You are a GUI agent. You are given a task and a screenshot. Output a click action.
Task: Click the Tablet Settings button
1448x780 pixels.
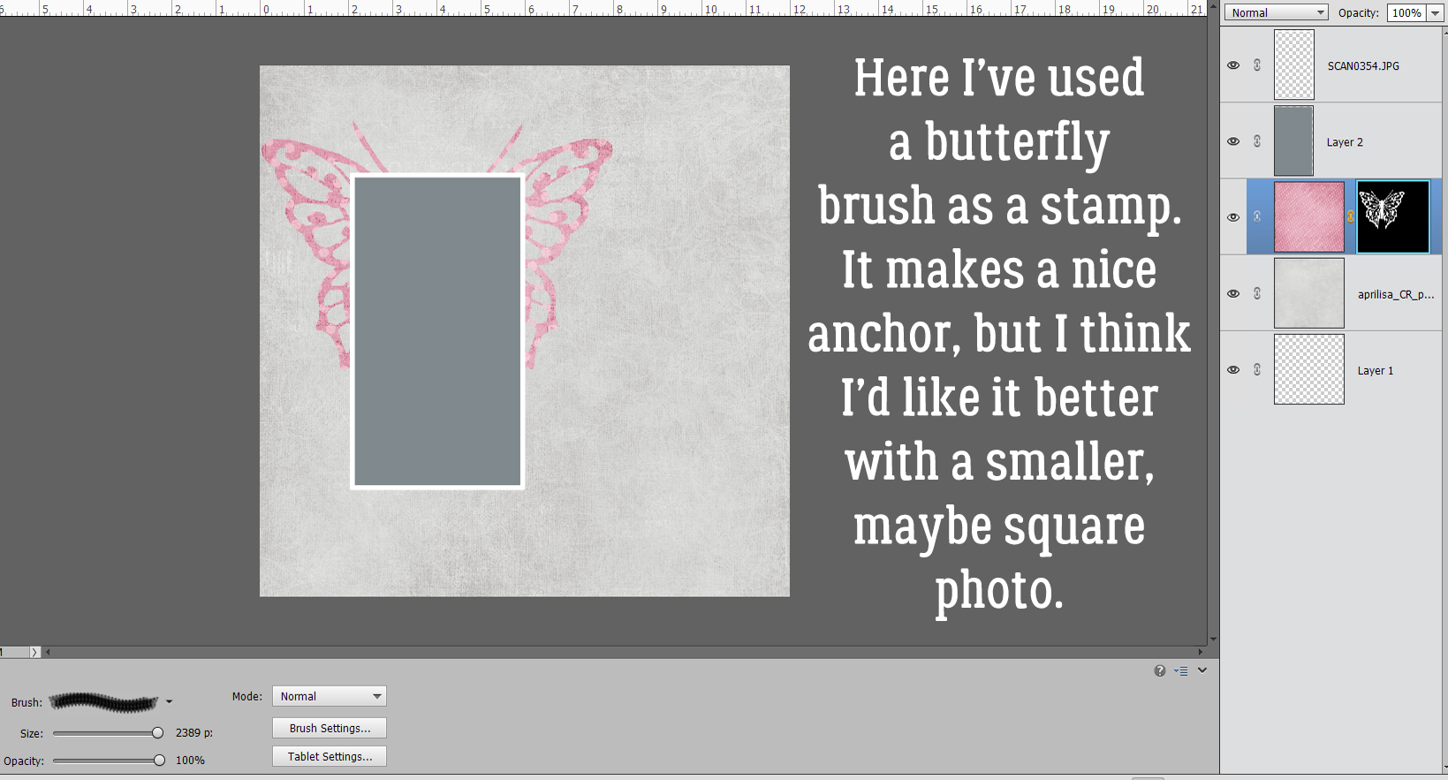330,756
